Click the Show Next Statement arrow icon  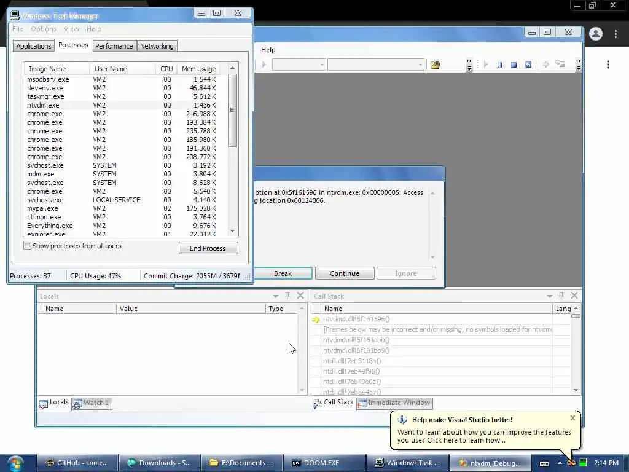(545, 64)
